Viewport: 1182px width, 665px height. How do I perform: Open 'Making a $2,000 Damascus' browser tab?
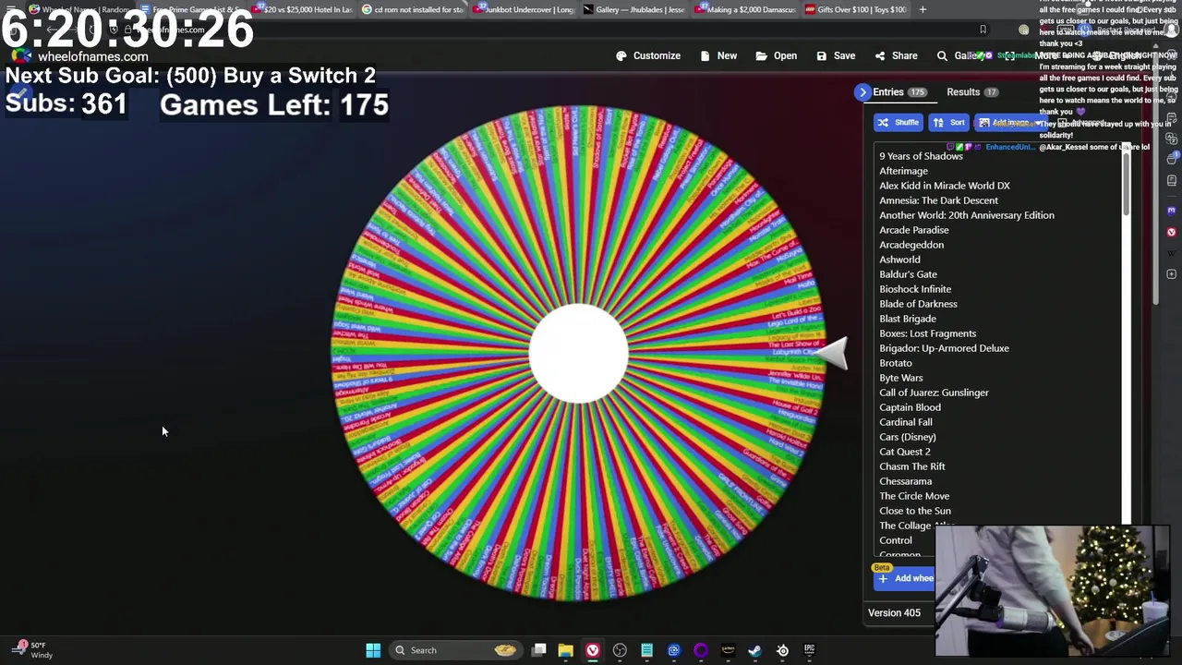(746, 9)
